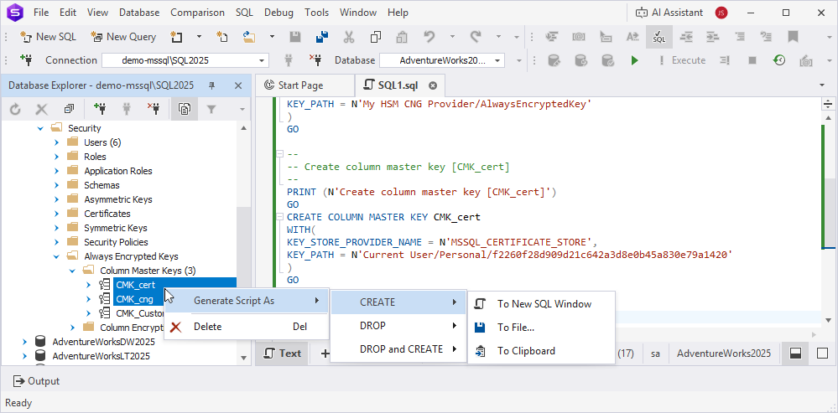Select the Symmetric Keys folder
The image size is (838, 413).
click(x=116, y=228)
